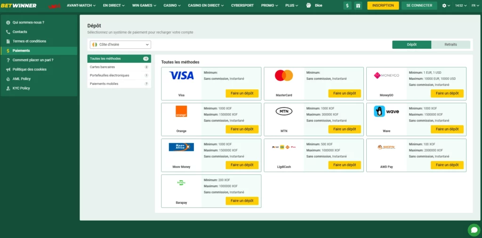Open KYC Policy in the sidebar
Screen dimensions: 482x238
(21, 88)
